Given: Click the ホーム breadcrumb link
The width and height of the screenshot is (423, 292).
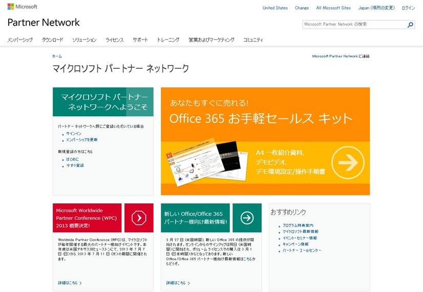Looking at the screenshot, I should 57,56.
